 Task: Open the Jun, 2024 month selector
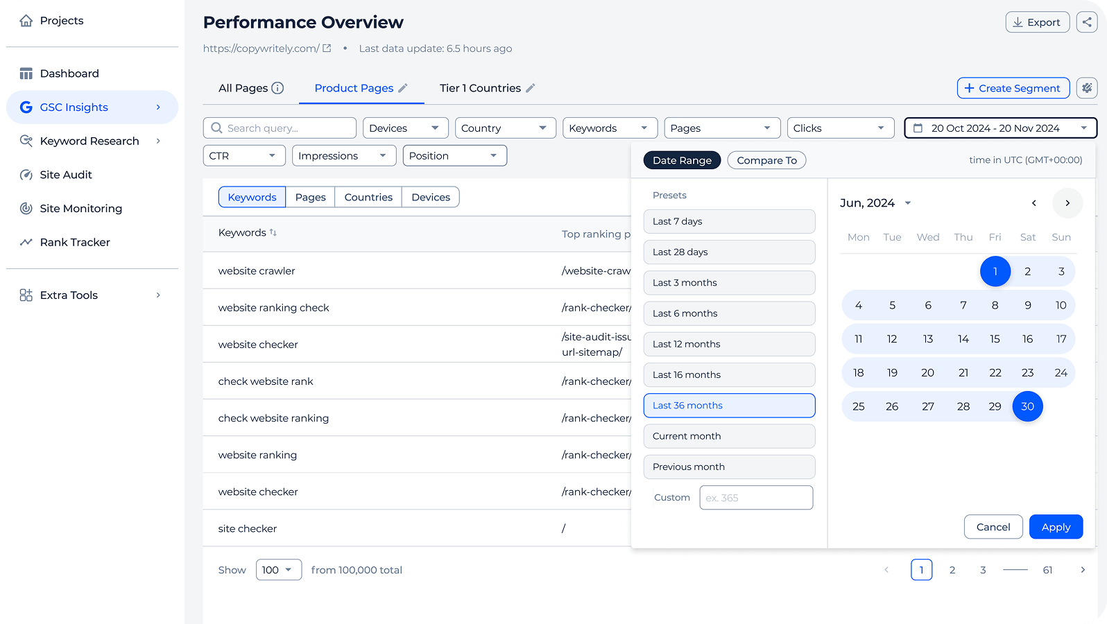pos(875,203)
